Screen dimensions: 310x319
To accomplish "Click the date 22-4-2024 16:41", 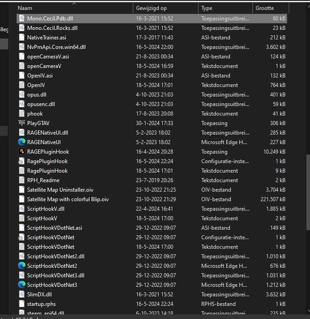I will pos(154,209).
